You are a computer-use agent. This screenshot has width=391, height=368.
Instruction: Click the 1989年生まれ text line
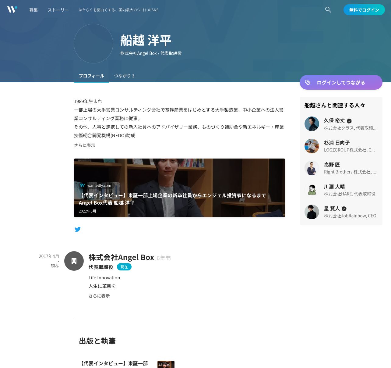88,101
